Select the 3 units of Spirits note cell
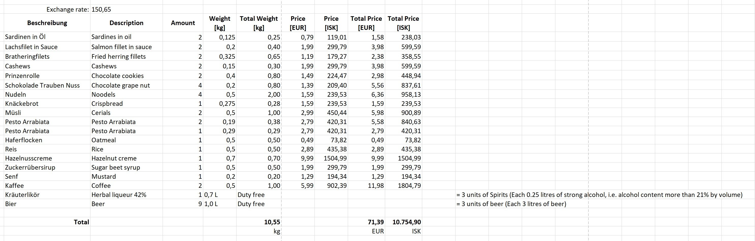The height and width of the screenshot is (241, 755). tap(599, 195)
